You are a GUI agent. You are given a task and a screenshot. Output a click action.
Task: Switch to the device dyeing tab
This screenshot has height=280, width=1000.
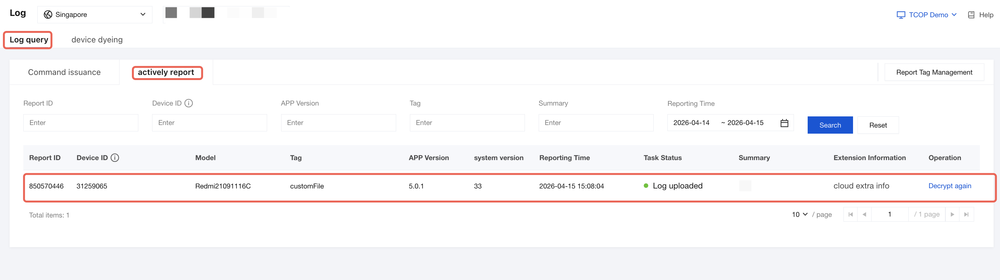[97, 40]
